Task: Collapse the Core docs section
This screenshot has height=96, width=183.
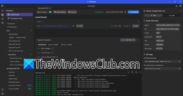Action: [x=31, y=31]
